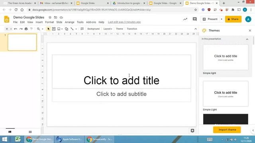This screenshot has height=143, width=255.
Task: Switch to filmstrip view icon
Action: pos(10,132)
